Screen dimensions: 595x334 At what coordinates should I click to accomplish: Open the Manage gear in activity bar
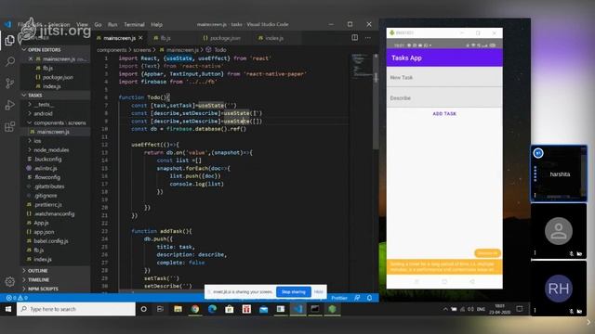10,281
